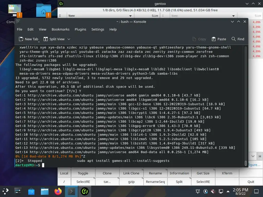Click the XTerm button in gentoo

(227, 173)
